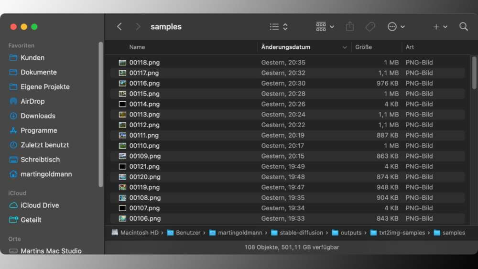Select iCloud Drive in sidebar
Image resolution: width=478 pixels, height=269 pixels.
[x=40, y=205]
